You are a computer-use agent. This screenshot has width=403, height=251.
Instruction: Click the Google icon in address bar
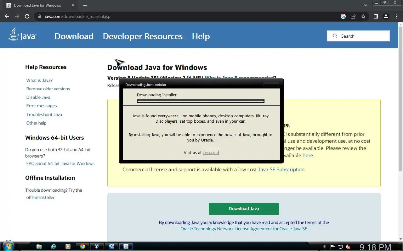[343, 16]
